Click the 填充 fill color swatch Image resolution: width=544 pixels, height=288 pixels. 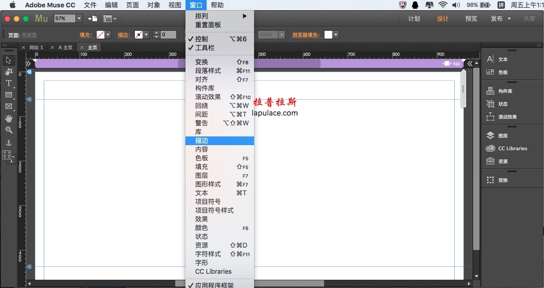point(101,34)
